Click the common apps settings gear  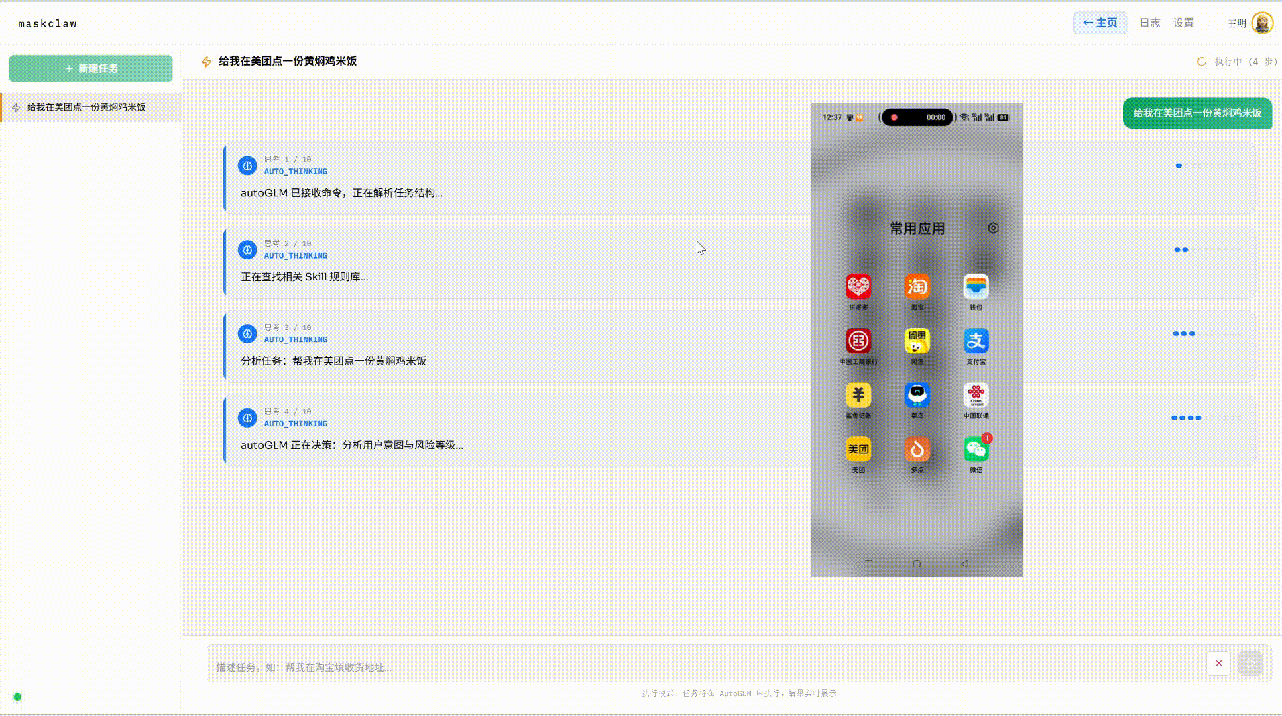tap(993, 228)
